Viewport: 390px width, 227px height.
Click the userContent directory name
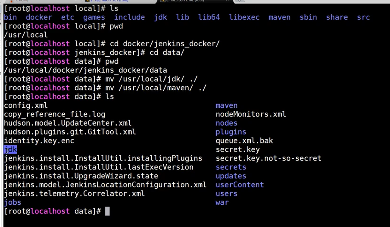[240, 185]
